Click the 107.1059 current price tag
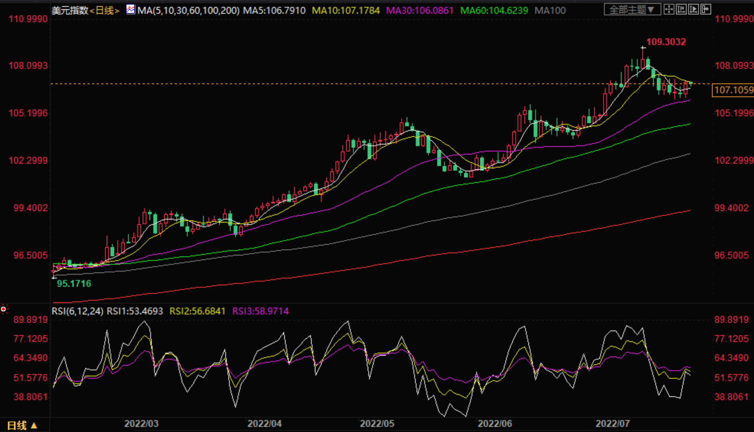This screenshot has width=754, height=432. [x=733, y=90]
